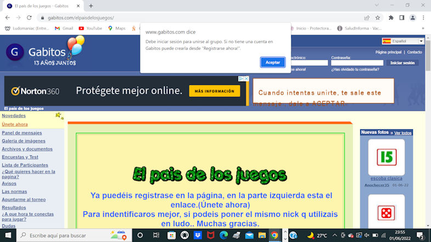This screenshot has width=431, height=242.
Task: Open Encuestas y Test
Action: coord(20,157)
